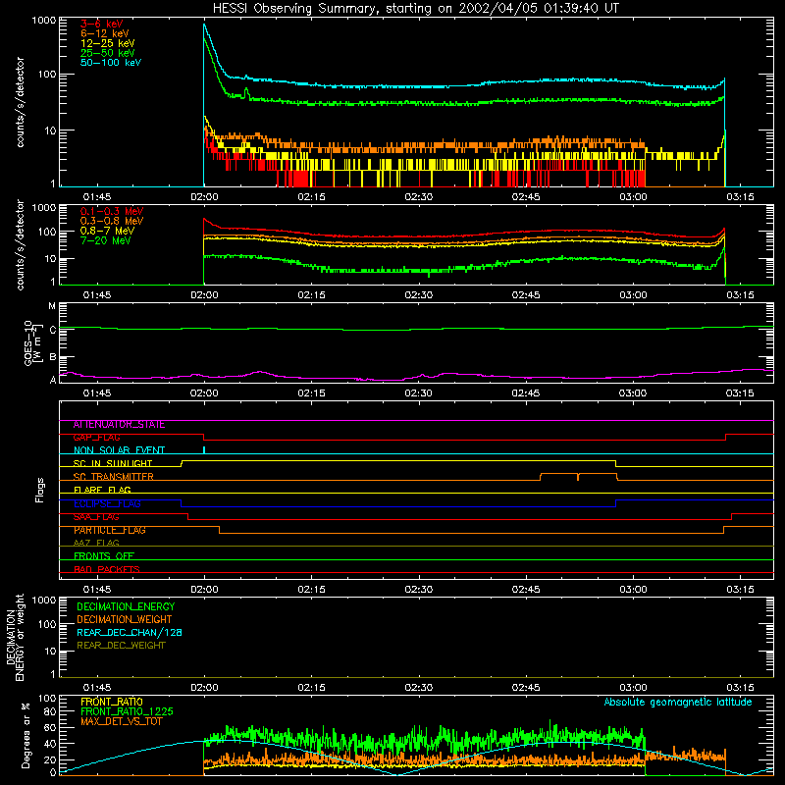Click the M class tick label
This screenshot has width=785, height=785.
click(x=52, y=306)
